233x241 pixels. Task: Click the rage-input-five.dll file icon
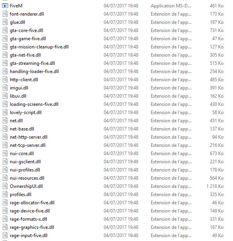pyautogui.click(x=5, y=235)
